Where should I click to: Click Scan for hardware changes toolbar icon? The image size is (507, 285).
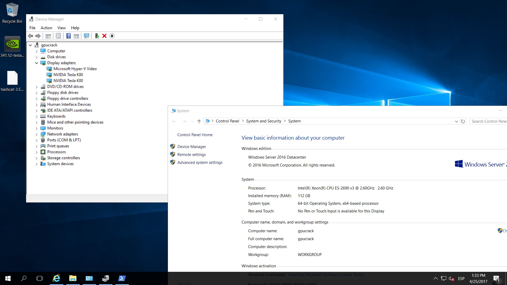86,36
